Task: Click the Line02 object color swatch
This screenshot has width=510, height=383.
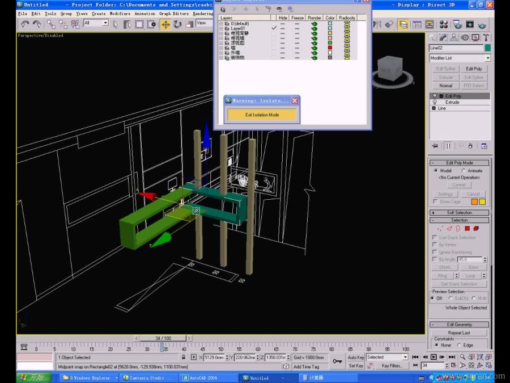Action: (x=487, y=48)
